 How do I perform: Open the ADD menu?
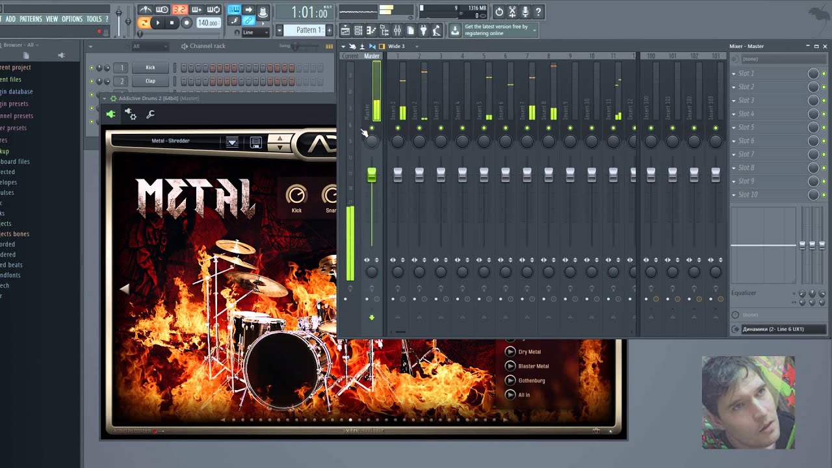click(10, 19)
